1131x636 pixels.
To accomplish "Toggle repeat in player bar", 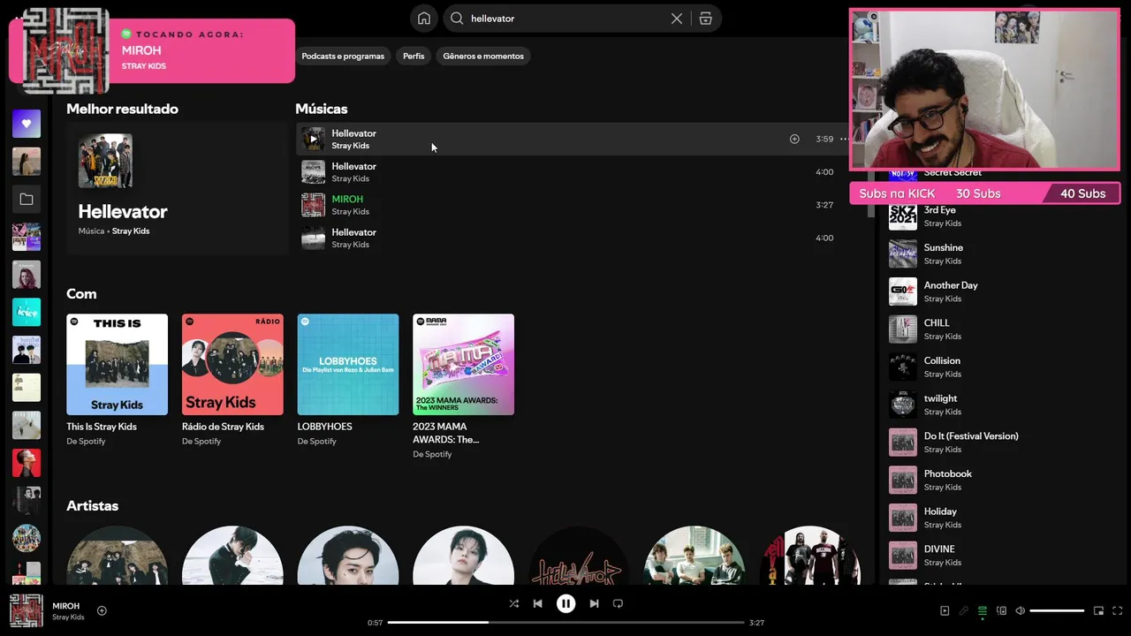I will tap(618, 603).
